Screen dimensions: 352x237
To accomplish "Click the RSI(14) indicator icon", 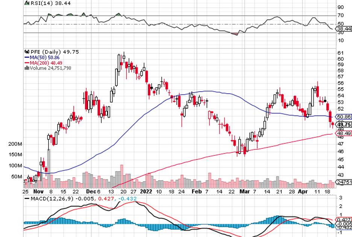I will 26,3.
